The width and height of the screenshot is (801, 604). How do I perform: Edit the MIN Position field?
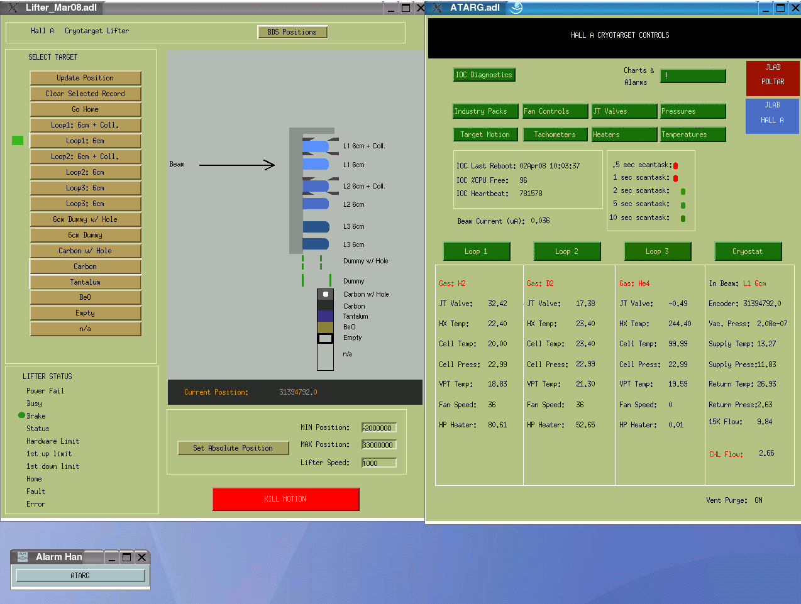(x=379, y=428)
